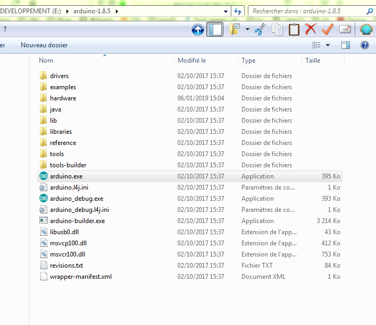Select the libraries folder icon

[x=43, y=132]
